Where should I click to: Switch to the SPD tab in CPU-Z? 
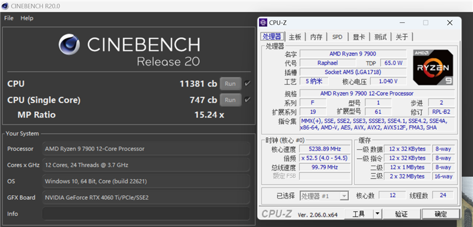pyautogui.click(x=337, y=37)
